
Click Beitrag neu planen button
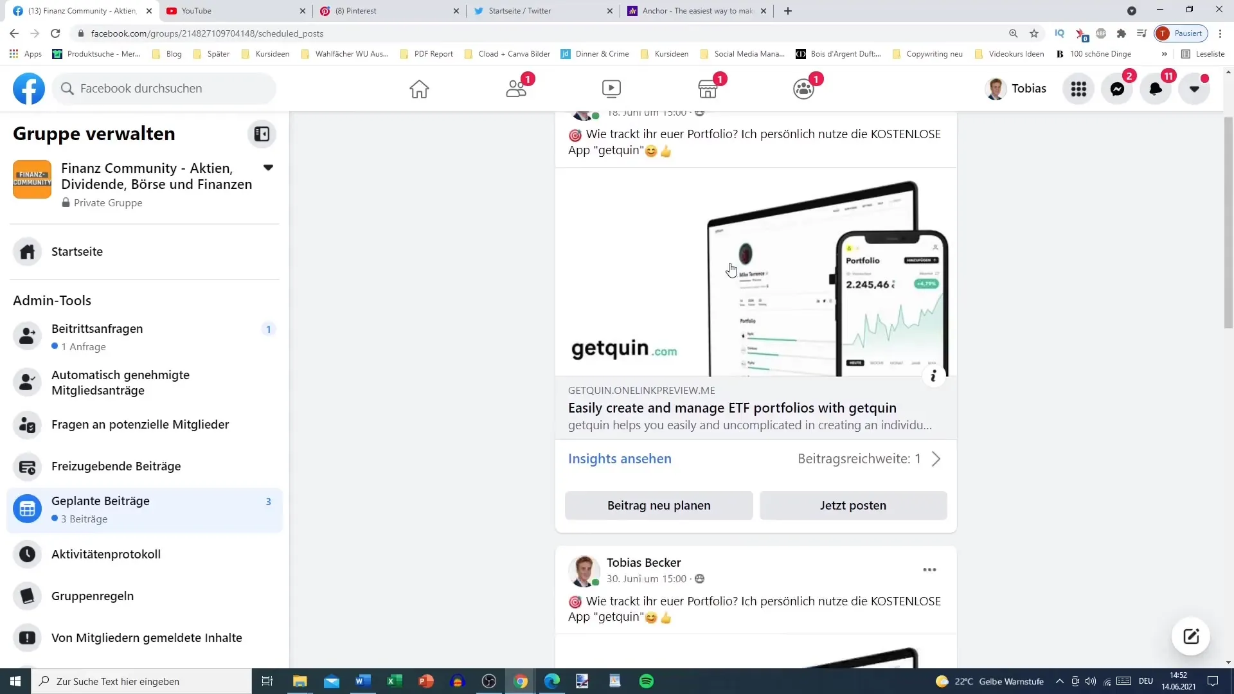(x=659, y=505)
